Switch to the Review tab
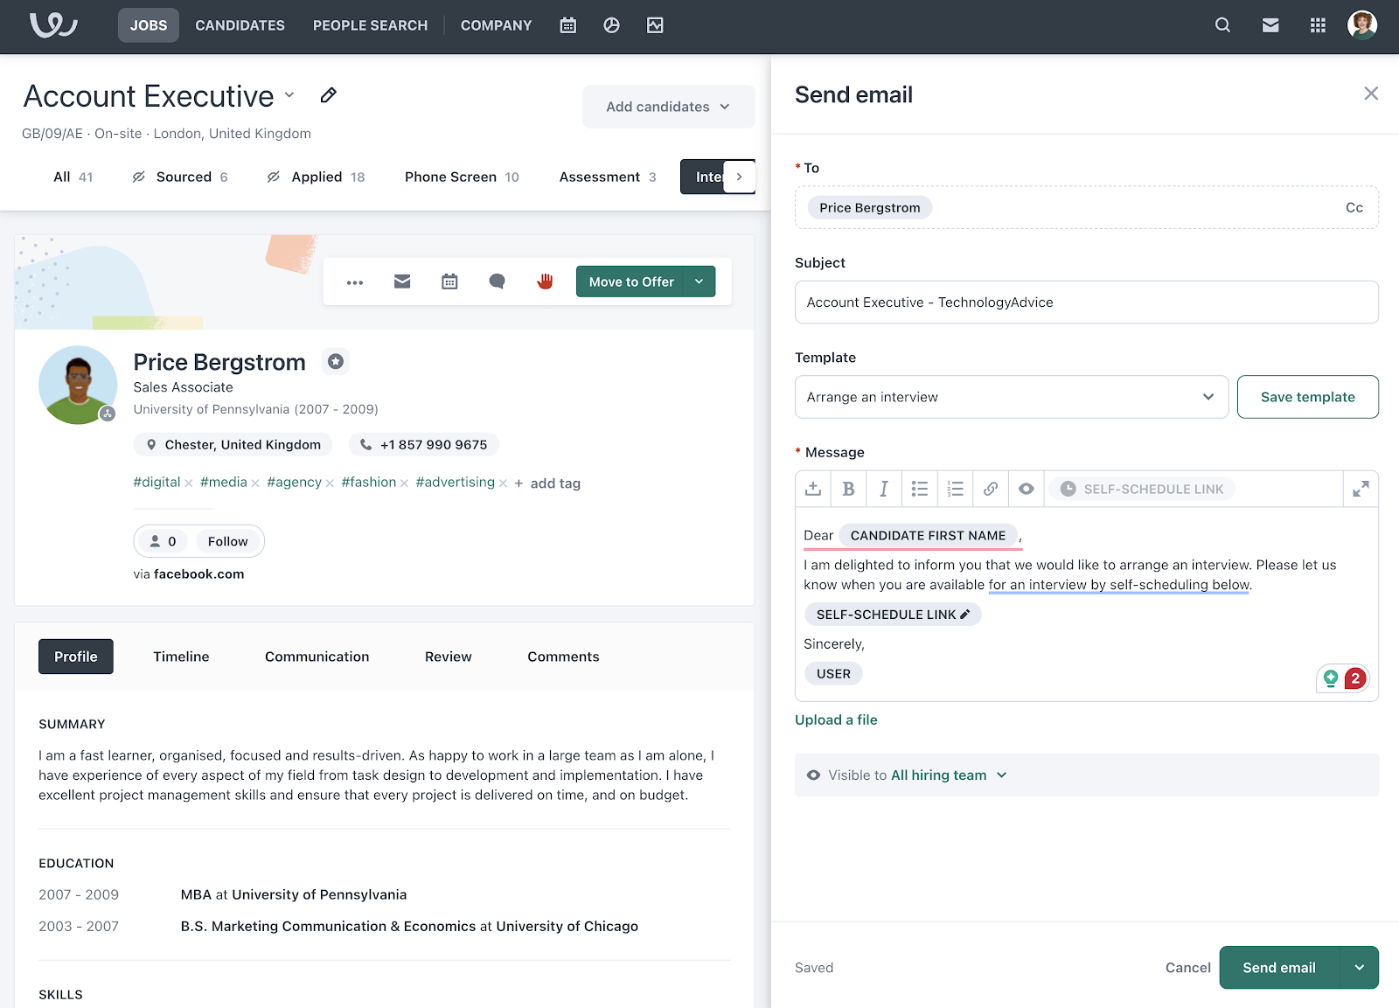This screenshot has height=1008, width=1399. (449, 657)
